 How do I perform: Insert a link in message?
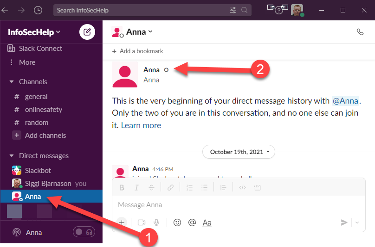170,188
